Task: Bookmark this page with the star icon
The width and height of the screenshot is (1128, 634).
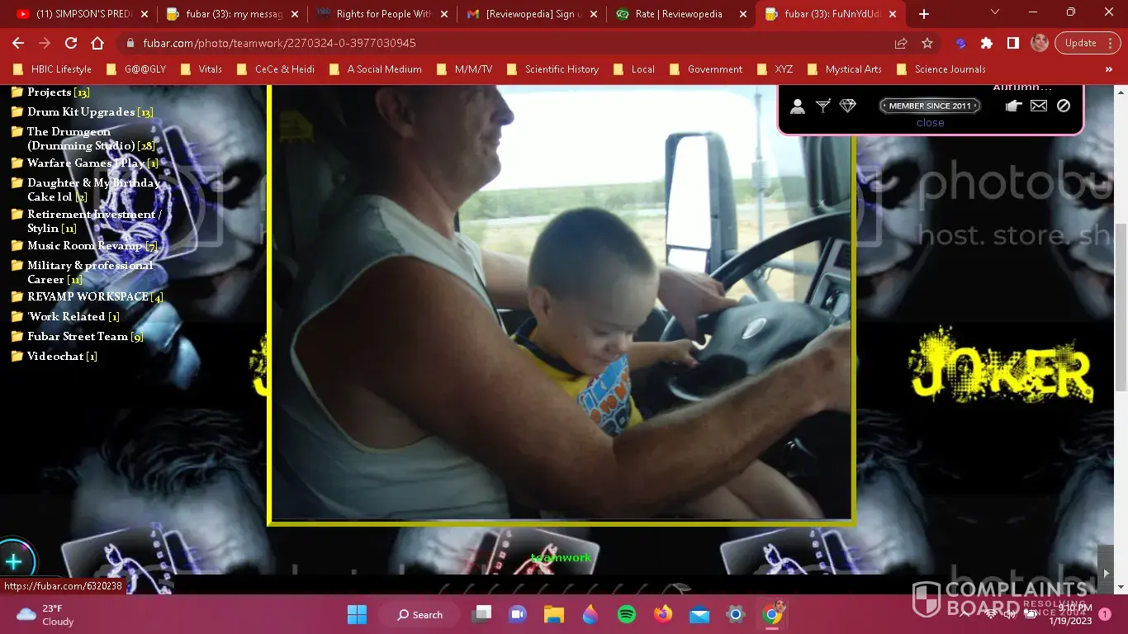Action: coord(927,43)
